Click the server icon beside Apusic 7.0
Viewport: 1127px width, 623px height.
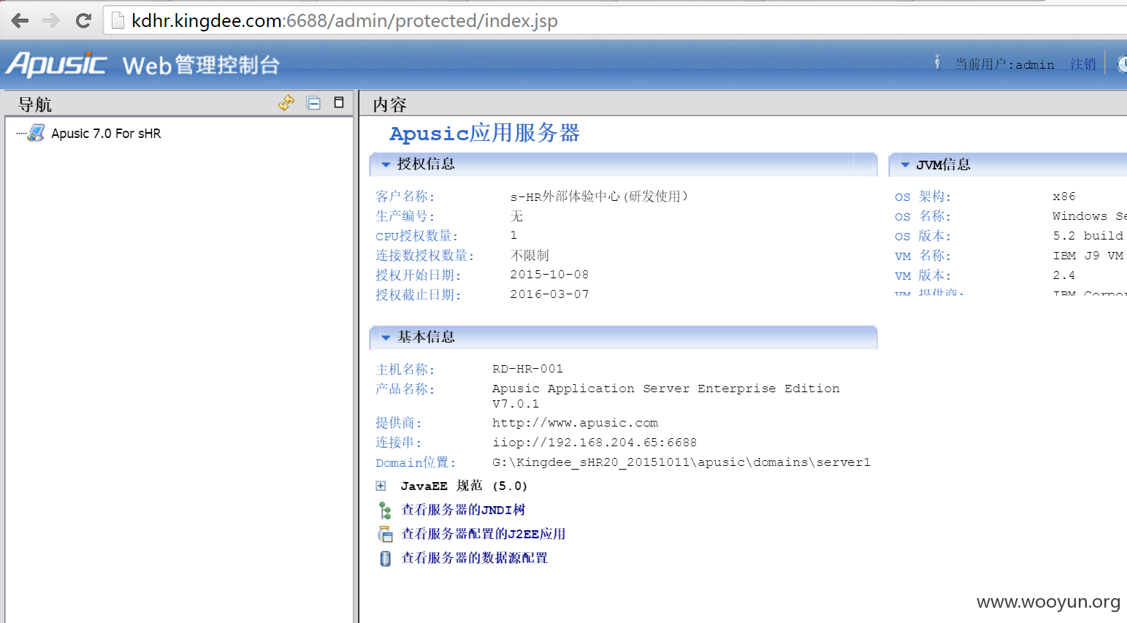click(x=36, y=133)
